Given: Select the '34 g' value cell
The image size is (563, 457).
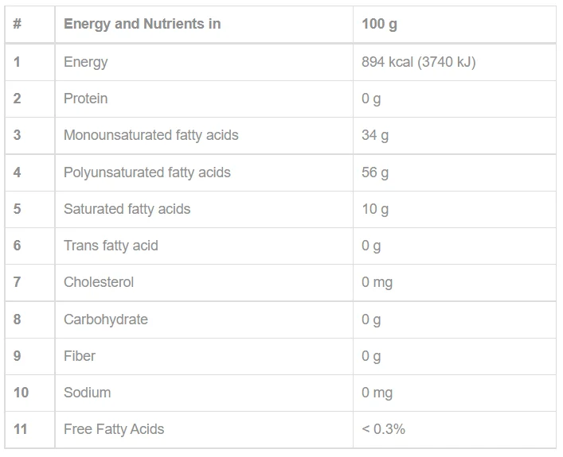Looking at the screenshot, I should pyautogui.click(x=455, y=135).
